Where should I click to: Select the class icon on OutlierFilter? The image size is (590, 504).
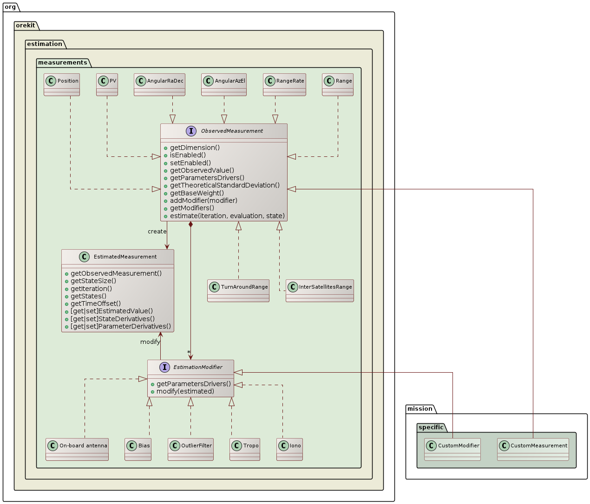(175, 446)
